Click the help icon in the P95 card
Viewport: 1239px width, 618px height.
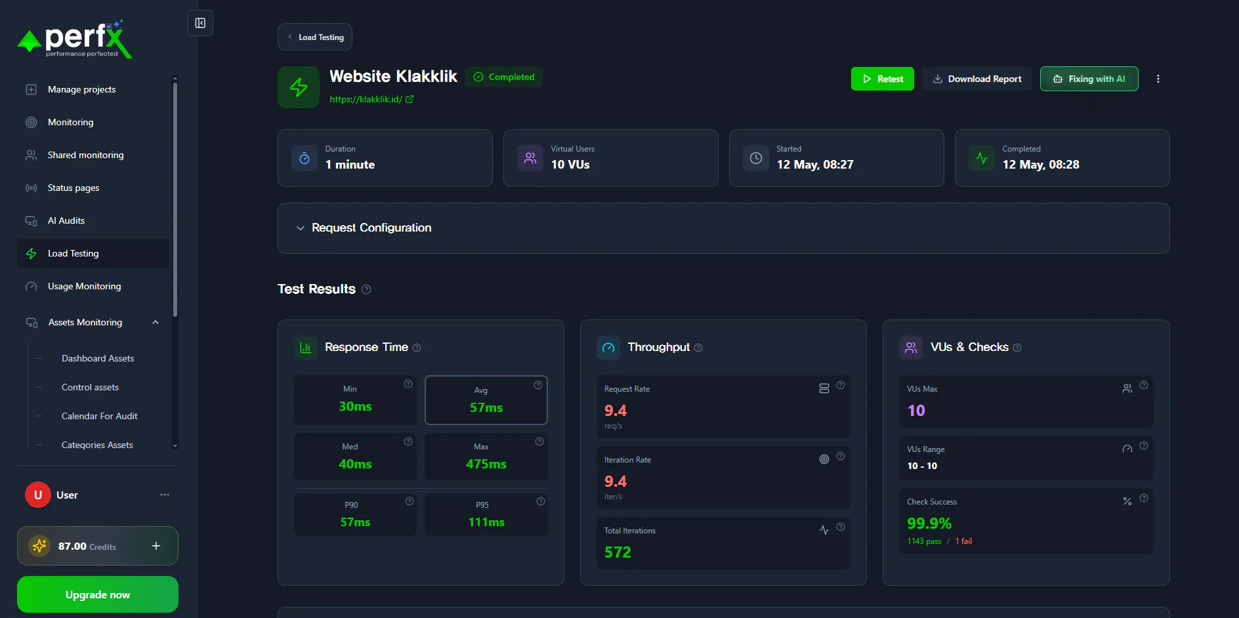[541, 501]
